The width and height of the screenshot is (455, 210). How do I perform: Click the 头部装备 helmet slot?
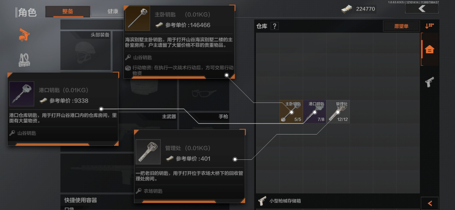click(86, 51)
